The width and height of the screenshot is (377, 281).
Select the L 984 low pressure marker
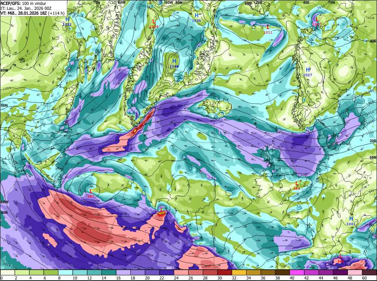click(x=296, y=186)
